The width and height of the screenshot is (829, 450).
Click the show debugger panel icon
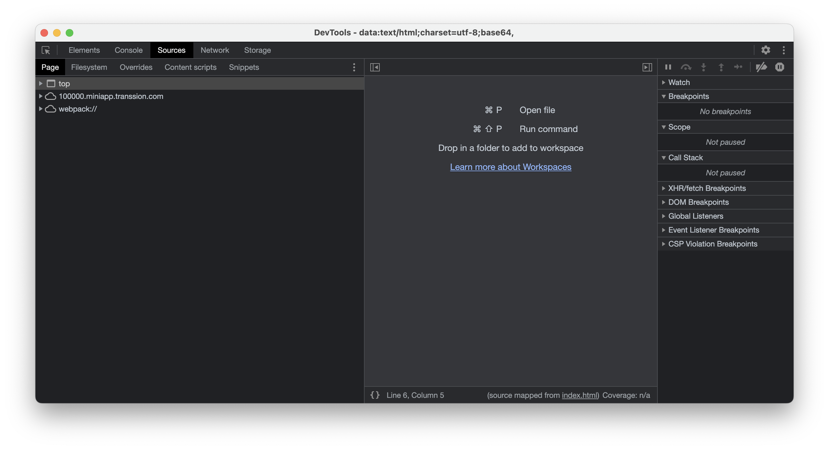point(646,66)
